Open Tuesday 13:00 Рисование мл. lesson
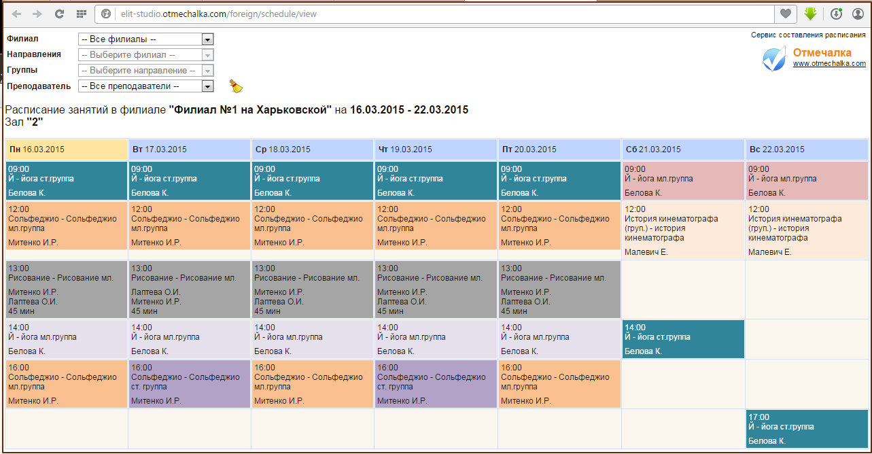The image size is (872, 454). [190, 290]
